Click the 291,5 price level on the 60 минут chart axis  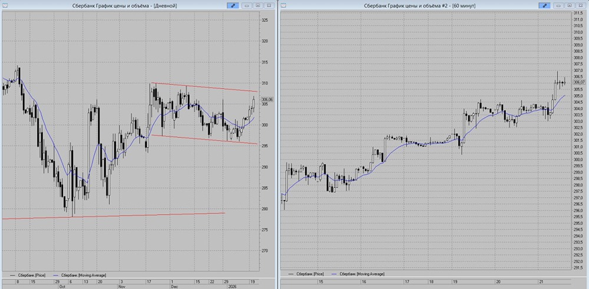pyautogui.click(x=578, y=268)
